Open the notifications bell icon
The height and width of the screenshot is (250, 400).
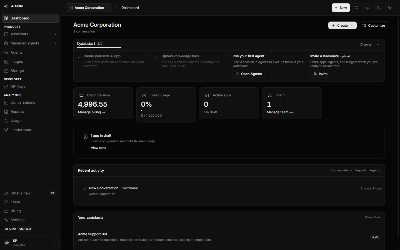coord(368,8)
